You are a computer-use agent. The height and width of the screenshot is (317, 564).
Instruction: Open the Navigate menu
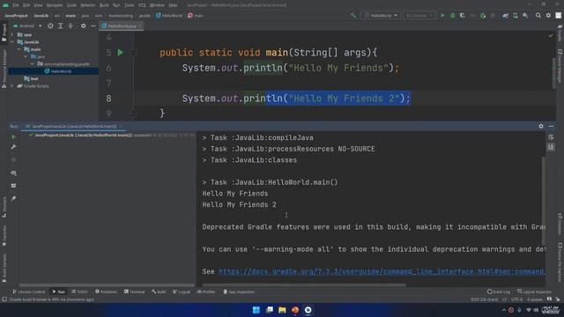(55, 5)
